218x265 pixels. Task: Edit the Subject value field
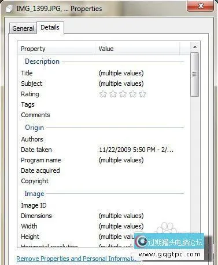pos(121,84)
